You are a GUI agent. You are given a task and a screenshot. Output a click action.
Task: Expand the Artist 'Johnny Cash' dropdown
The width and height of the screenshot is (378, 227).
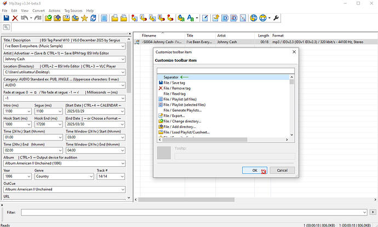point(123,59)
